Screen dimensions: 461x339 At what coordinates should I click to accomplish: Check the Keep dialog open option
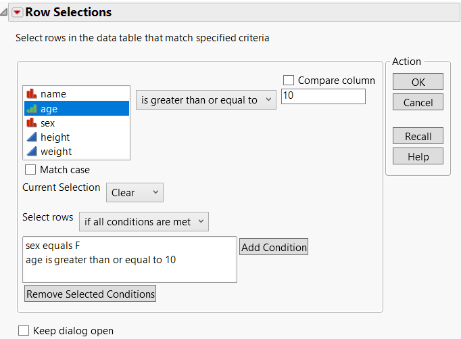click(24, 331)
